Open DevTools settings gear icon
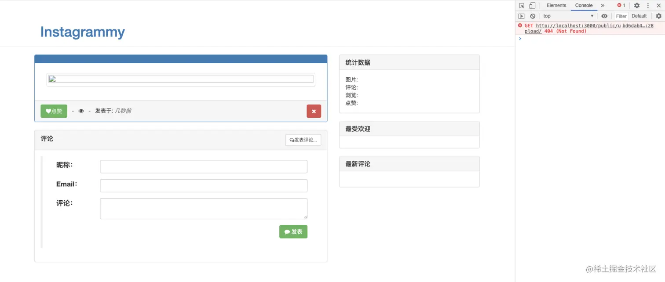Image resolution: width=665 pixels, height=282 pixels. (636, 5)
